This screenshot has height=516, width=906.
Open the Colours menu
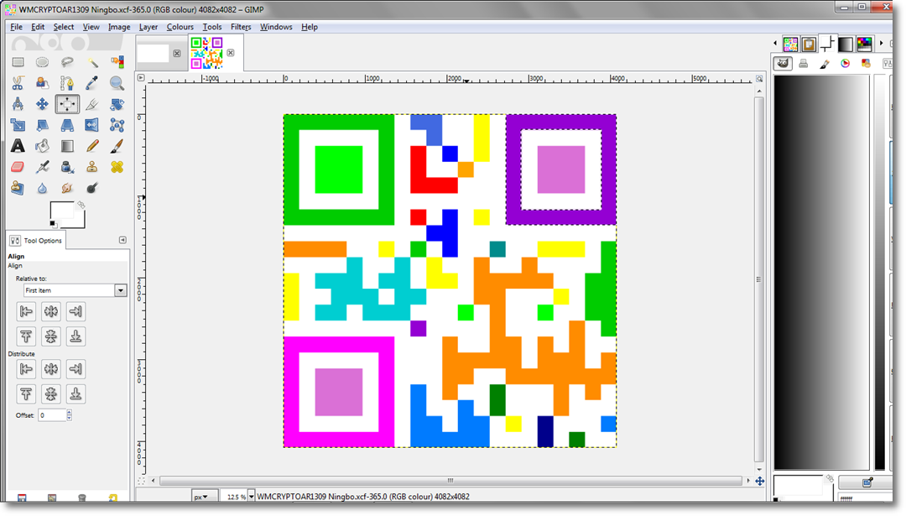pos(180,27)
